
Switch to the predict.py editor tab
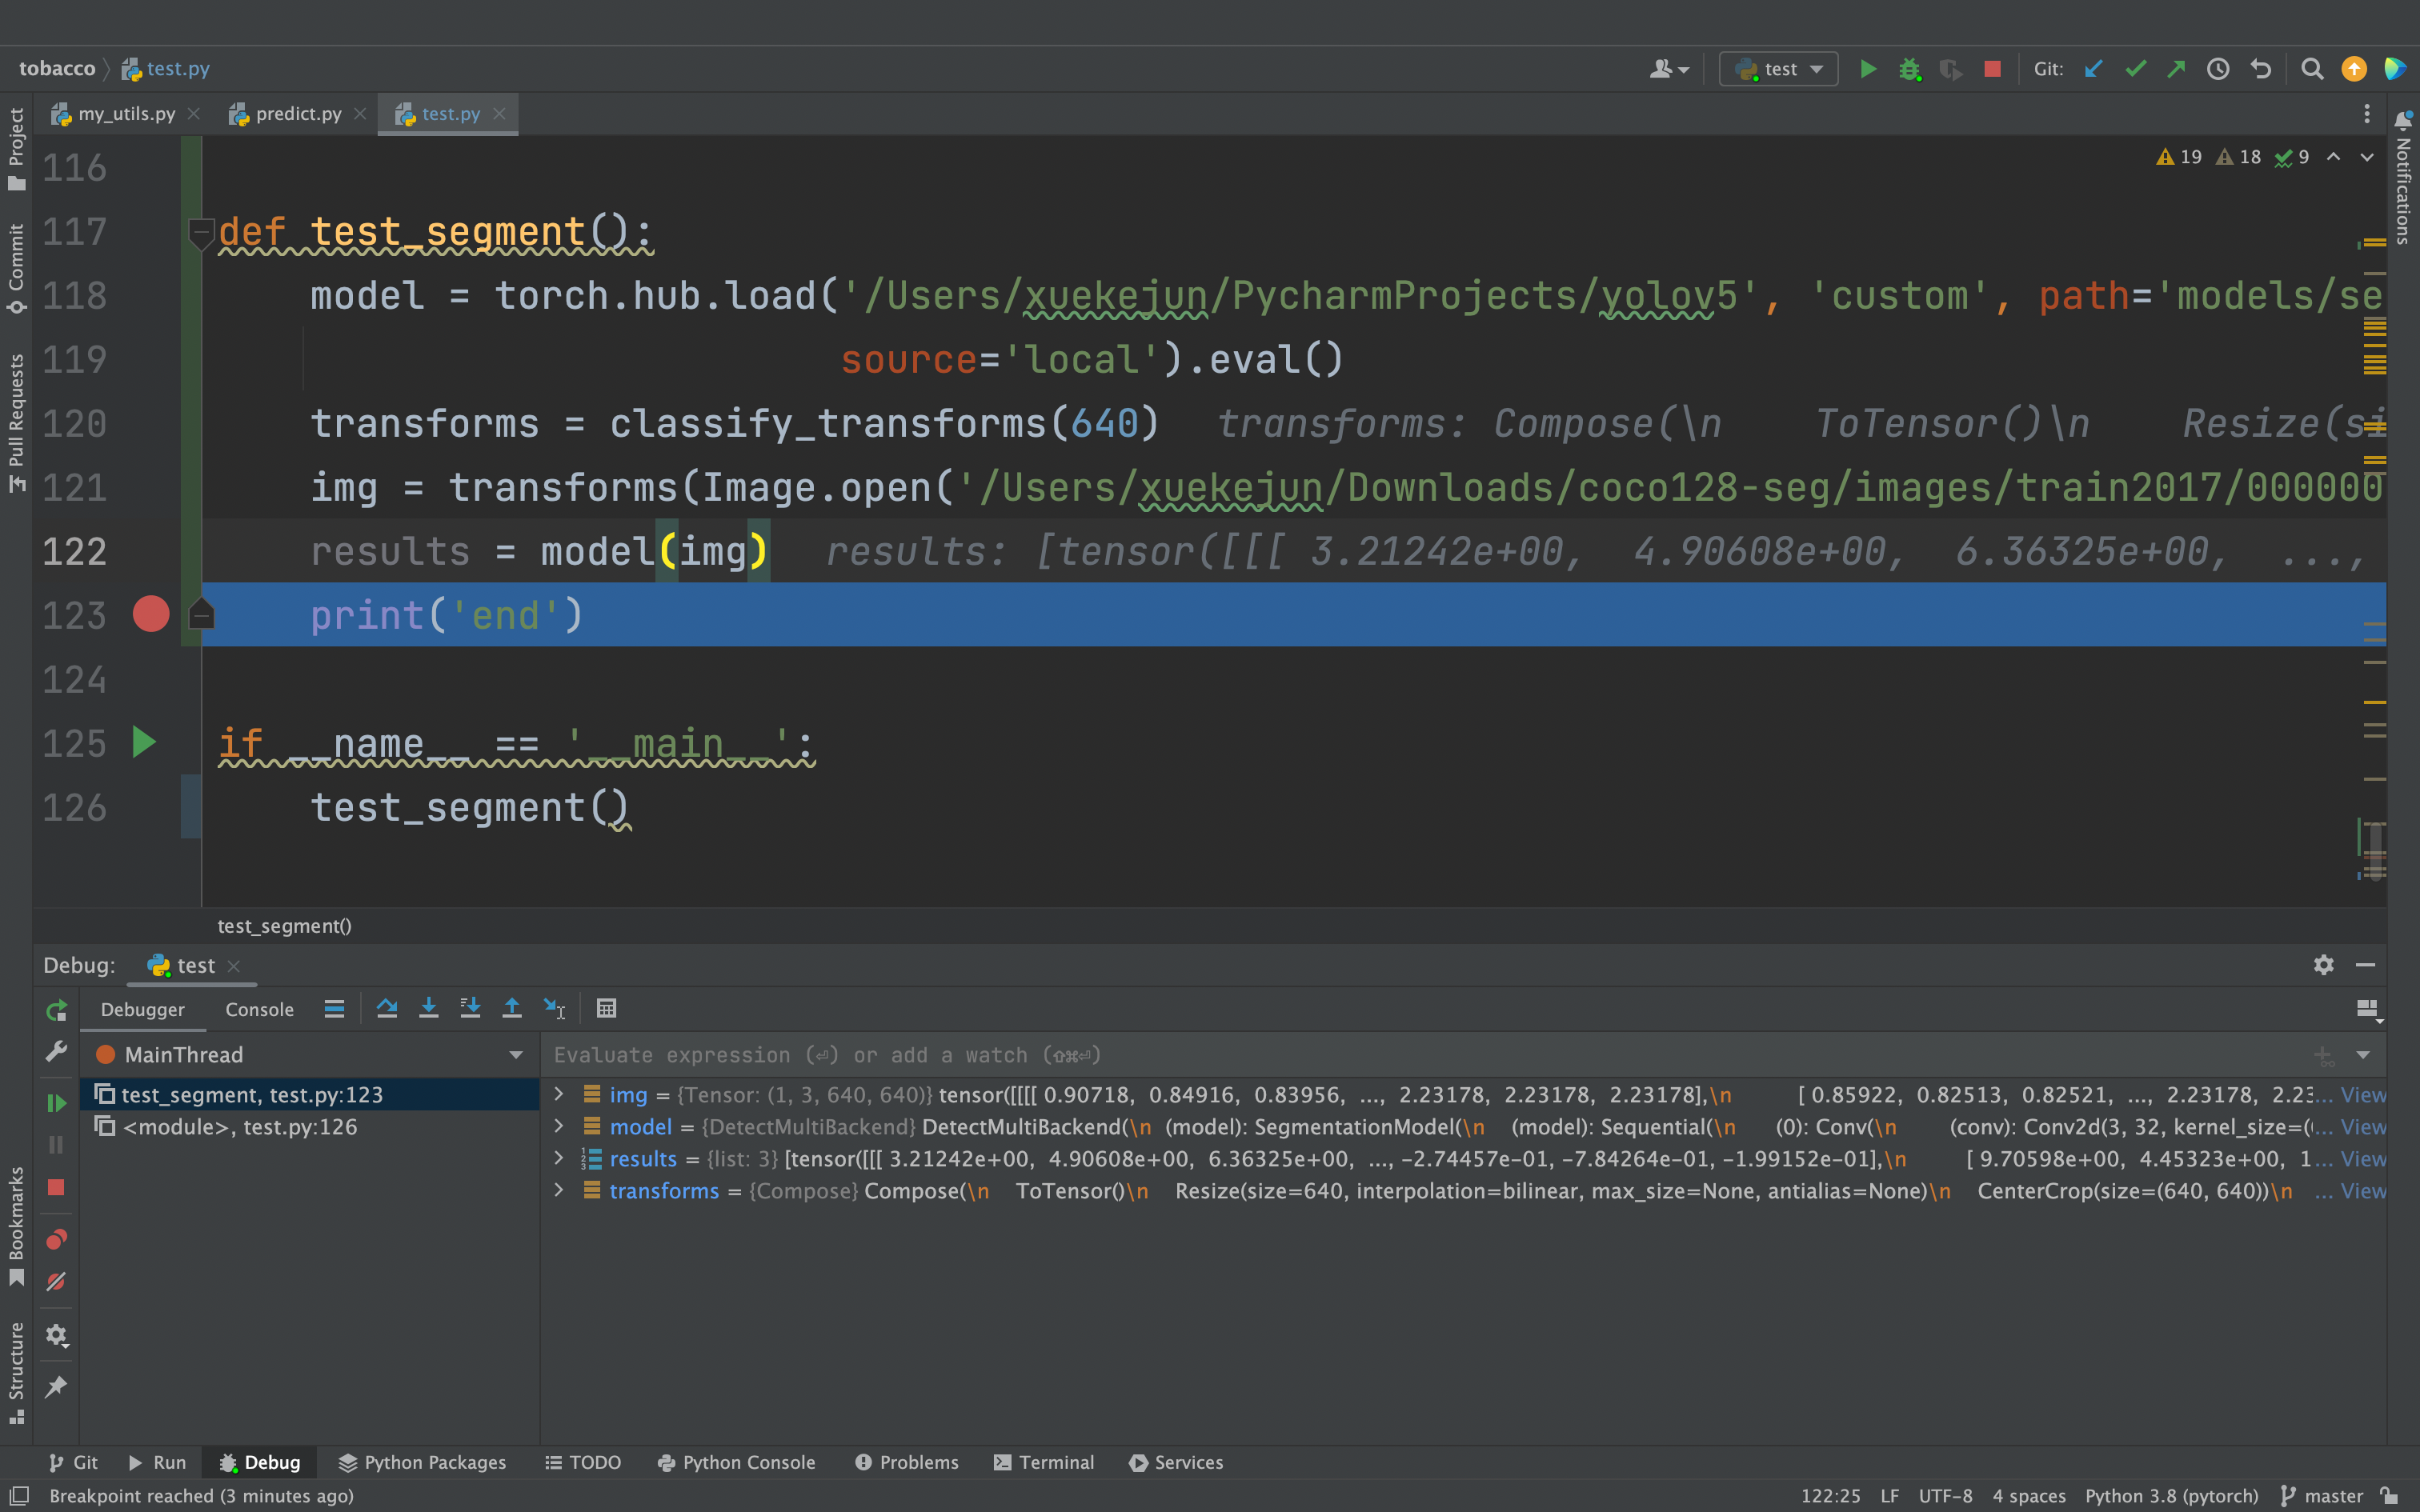(298, 114)
